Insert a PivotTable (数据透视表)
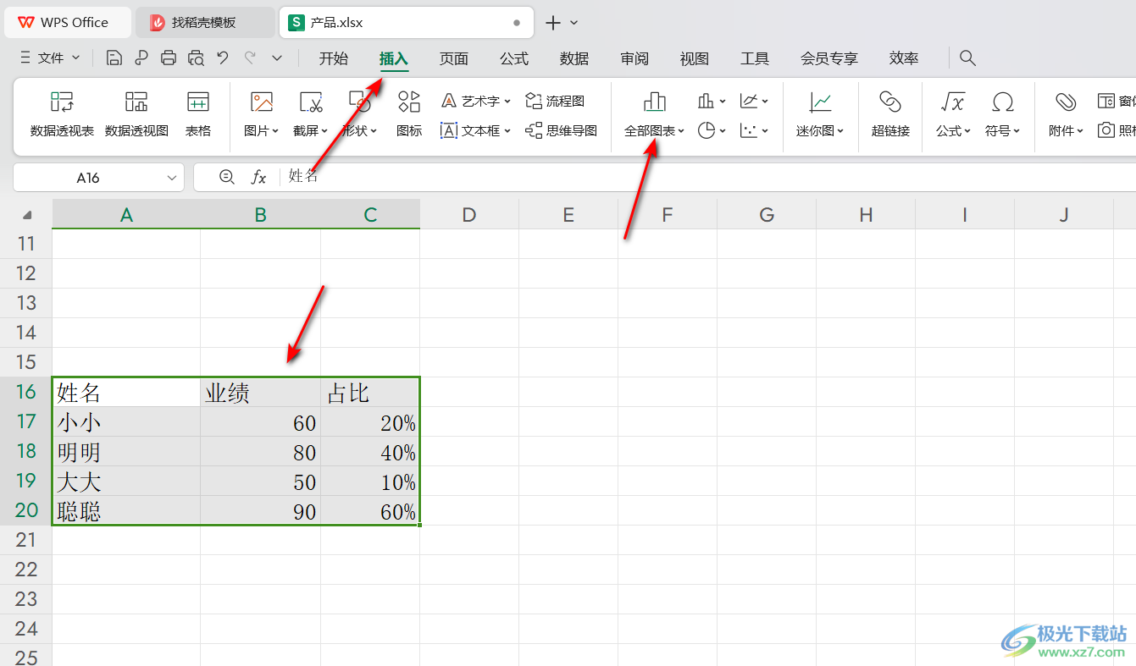This screenshot has width=1136, height=666. click(62, 114)
